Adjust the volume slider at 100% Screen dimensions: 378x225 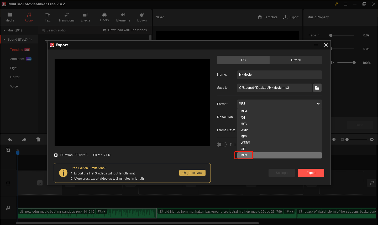click(354, 63)
